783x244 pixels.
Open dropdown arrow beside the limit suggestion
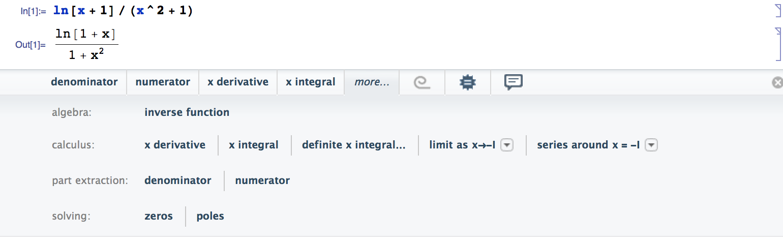(x=507, y=145)
